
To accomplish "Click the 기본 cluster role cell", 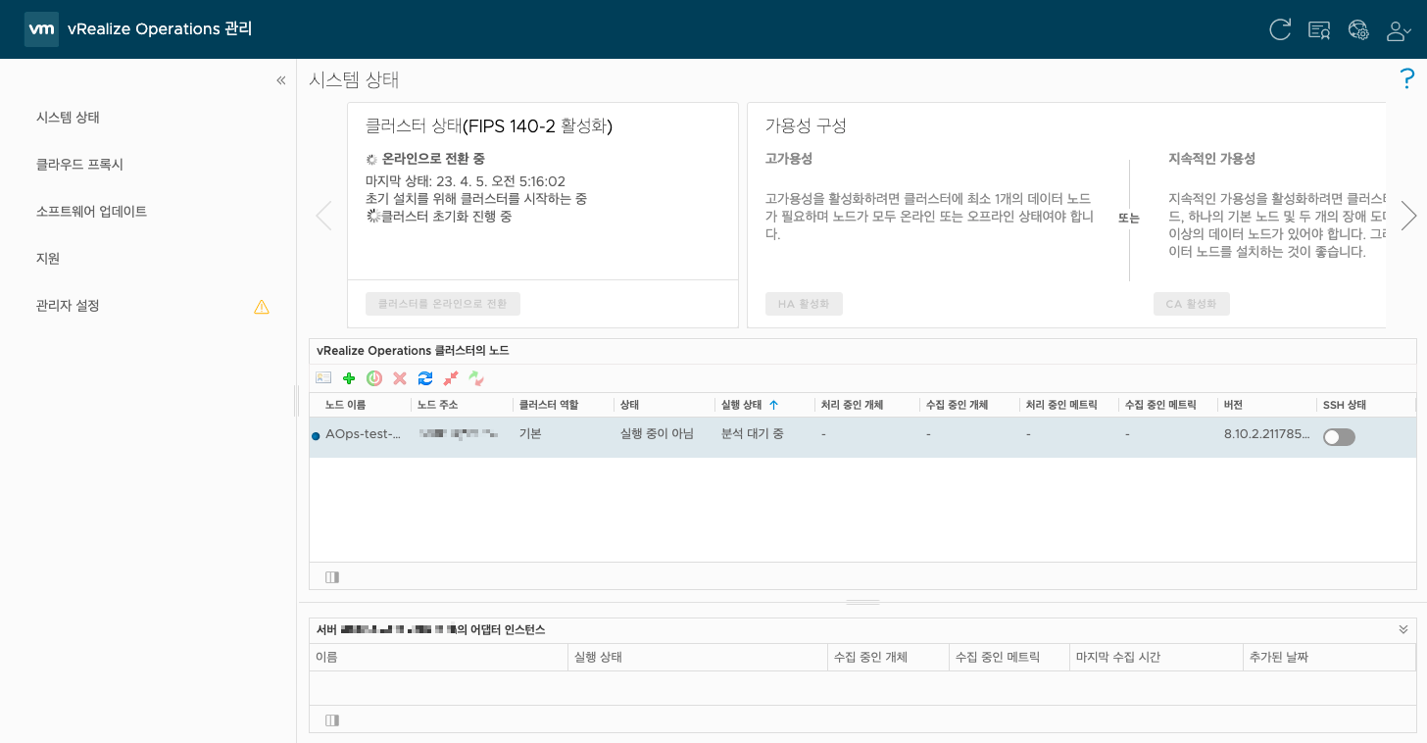I will point(530,434).
